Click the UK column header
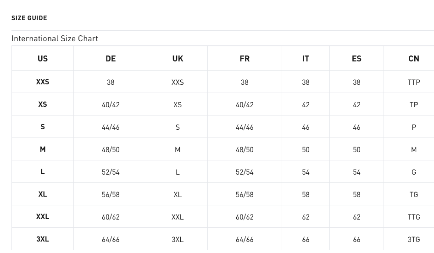 178,59
